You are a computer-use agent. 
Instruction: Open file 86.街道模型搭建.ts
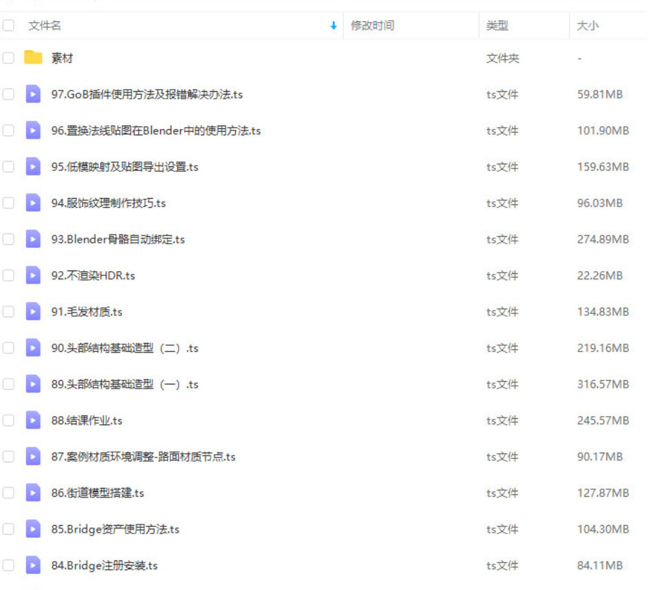tap(97, 493)
